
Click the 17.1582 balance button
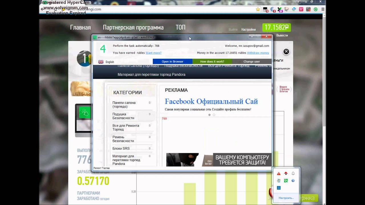[x=277, y=27]
